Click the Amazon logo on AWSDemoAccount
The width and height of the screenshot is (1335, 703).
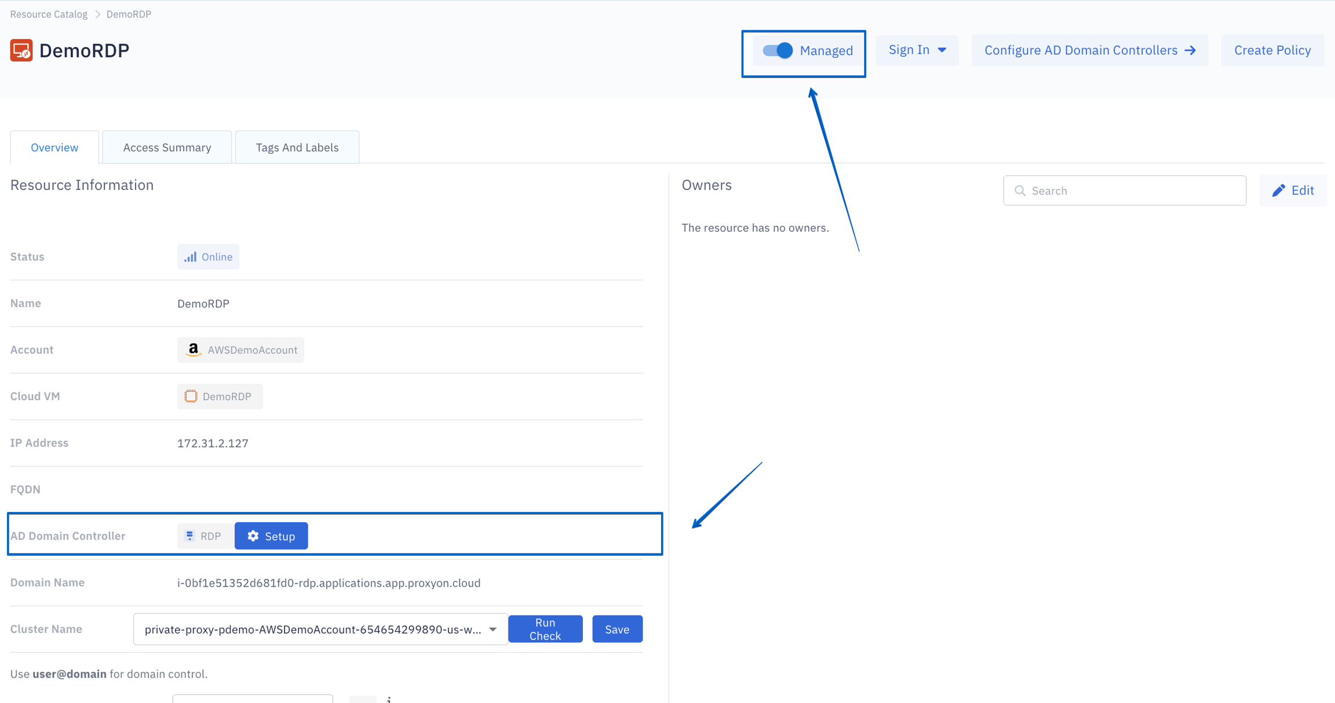193,350
